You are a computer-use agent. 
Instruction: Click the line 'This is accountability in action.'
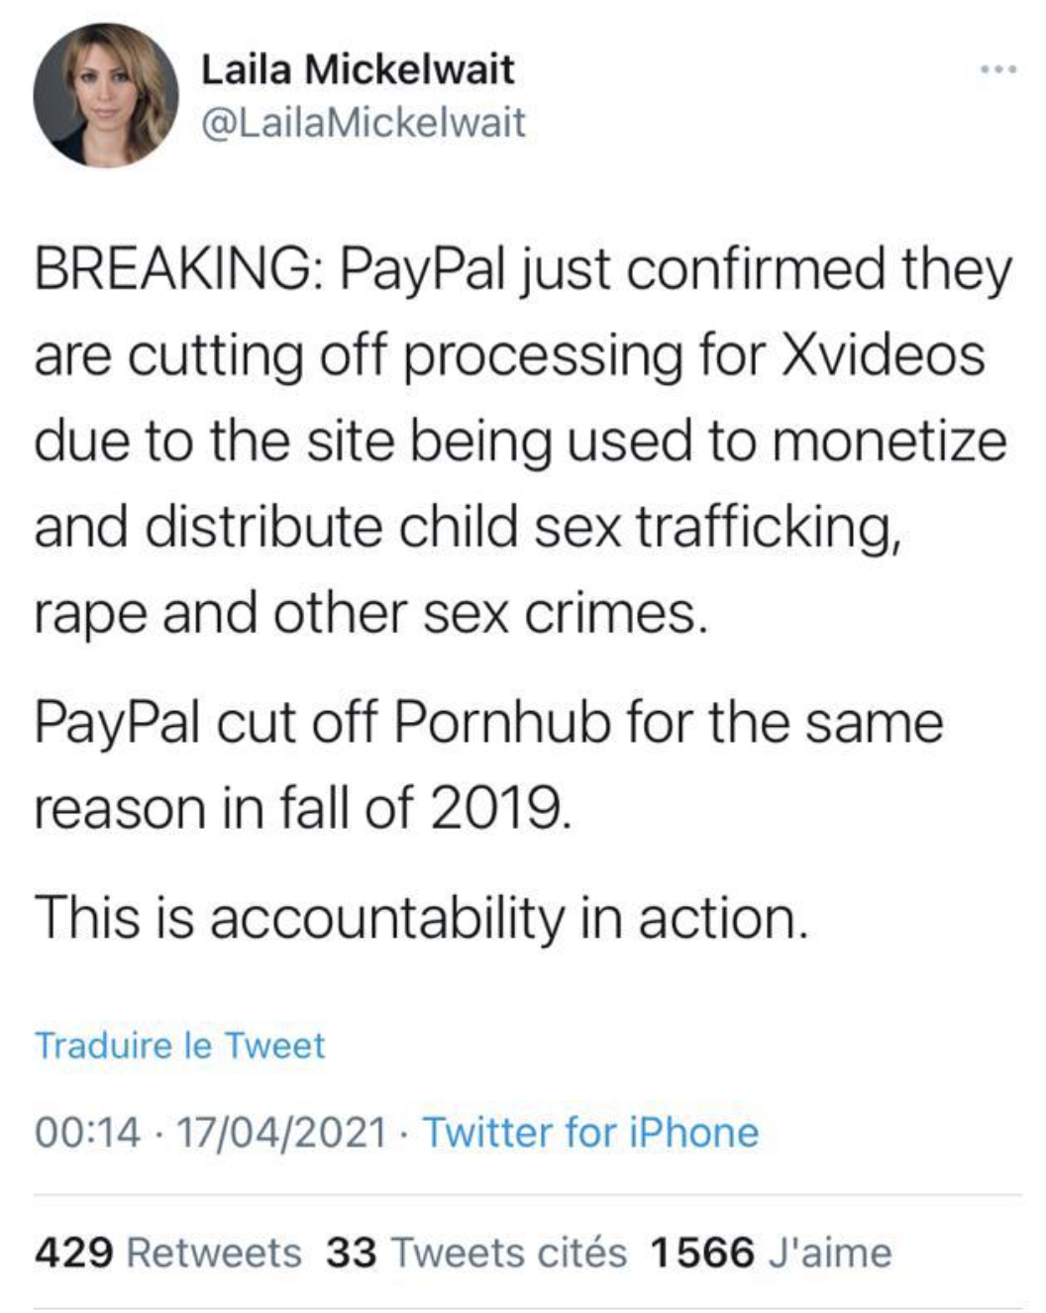coord(421,917)
